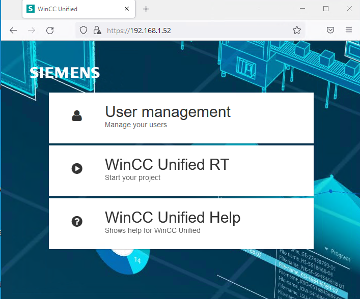Image resolution: width=360 pixels, height=299 pixels.
Task: Click the question mark icon for Help
Action: tap(77, 221)
